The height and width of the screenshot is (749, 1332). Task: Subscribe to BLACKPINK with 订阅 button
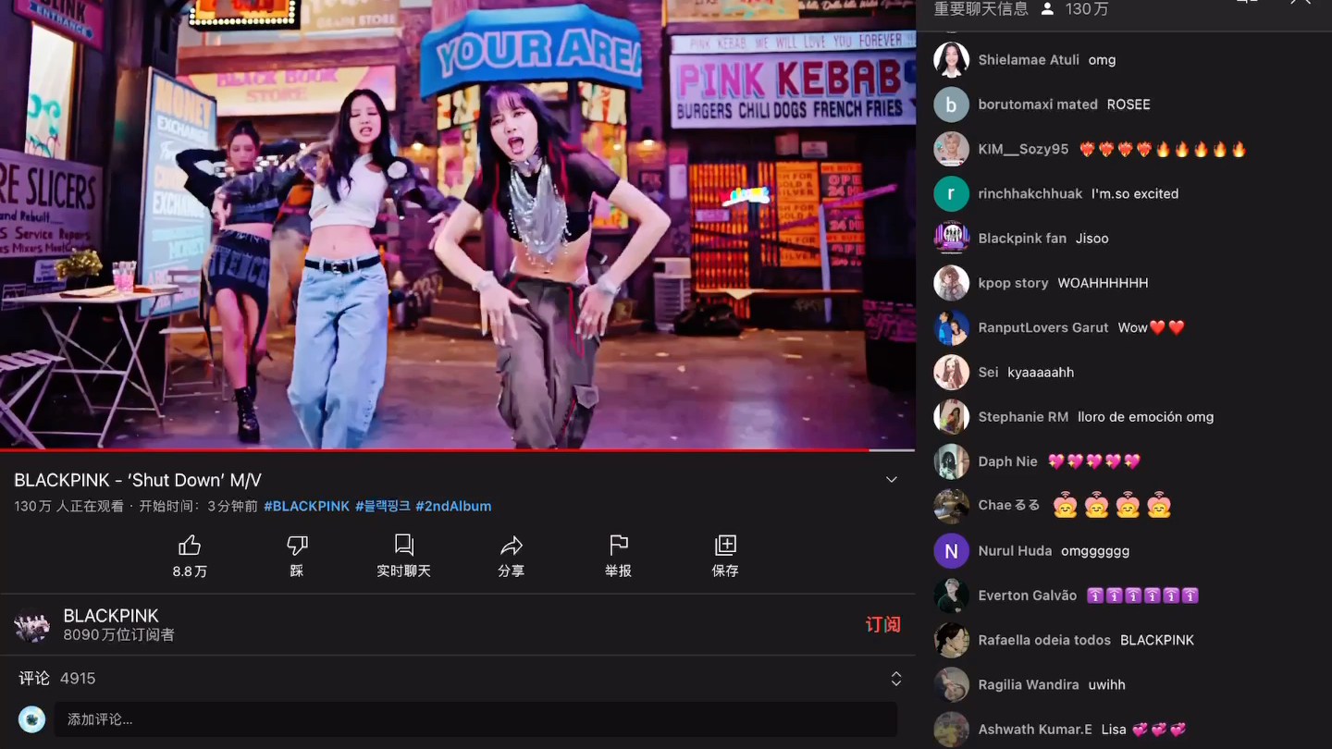pos(882,625)
